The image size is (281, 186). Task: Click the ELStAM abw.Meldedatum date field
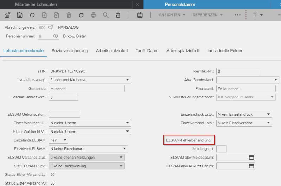[x=235, y=157]
